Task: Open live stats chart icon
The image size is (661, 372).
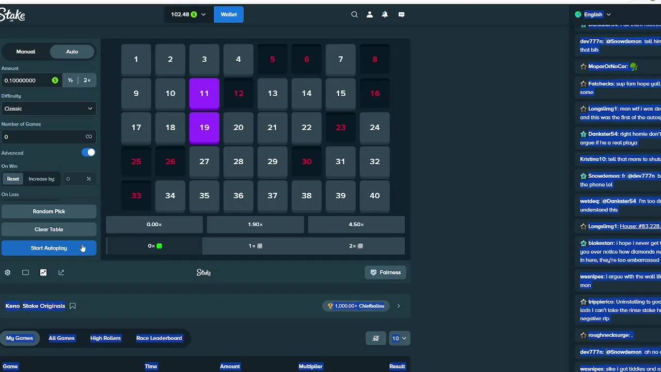Action: 43,272
